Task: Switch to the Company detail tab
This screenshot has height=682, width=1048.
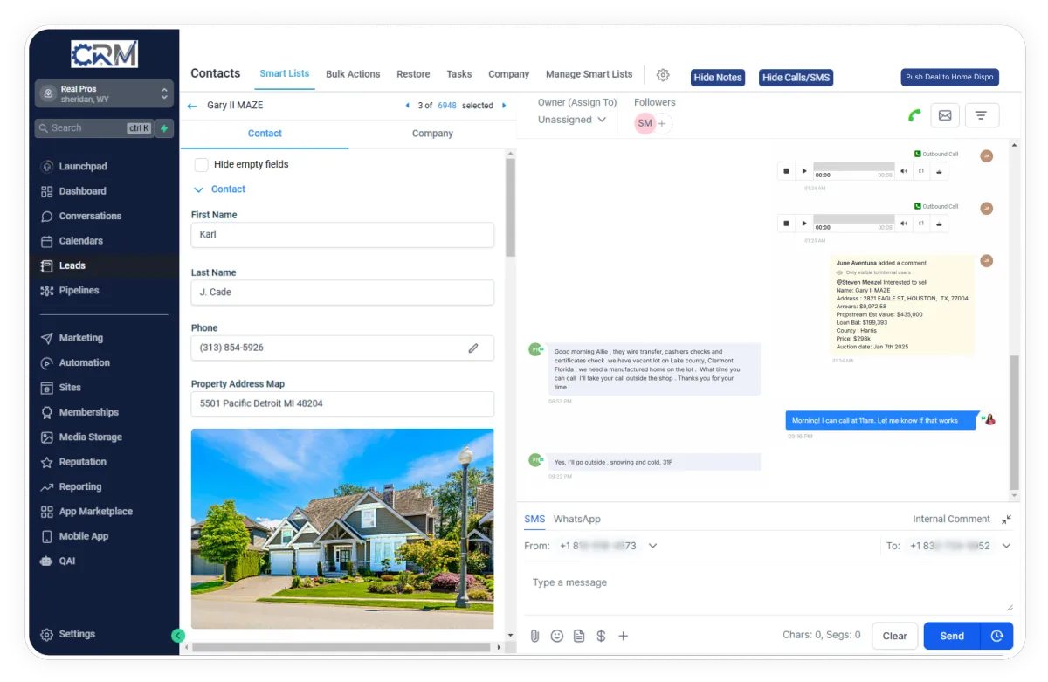Action: 432,134
